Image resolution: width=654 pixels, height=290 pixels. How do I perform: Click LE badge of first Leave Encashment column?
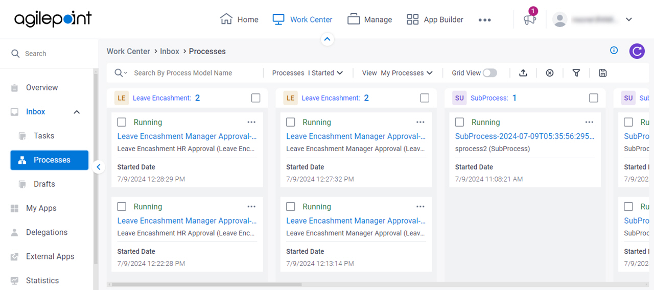[x=122, y=98]
